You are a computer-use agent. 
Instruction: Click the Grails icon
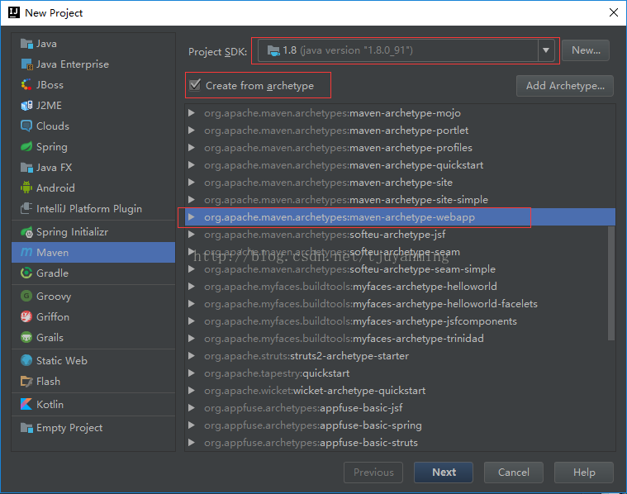click(x=26, y=338)
